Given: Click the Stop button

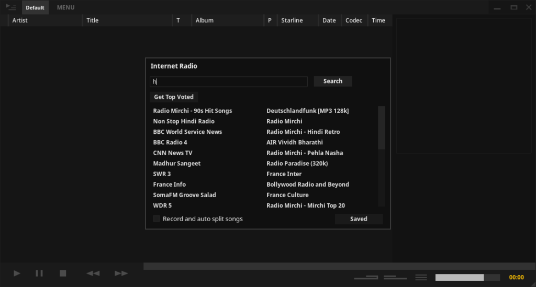Looking at the screenshot, I should click(63, 273).
